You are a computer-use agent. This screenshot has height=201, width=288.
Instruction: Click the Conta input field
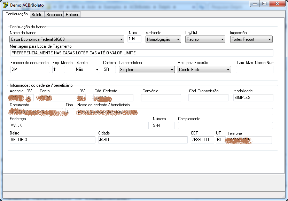click(59, 98)
